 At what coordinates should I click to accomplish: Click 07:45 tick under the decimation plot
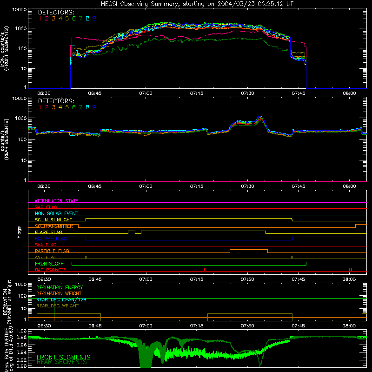(x=299, y=326)
